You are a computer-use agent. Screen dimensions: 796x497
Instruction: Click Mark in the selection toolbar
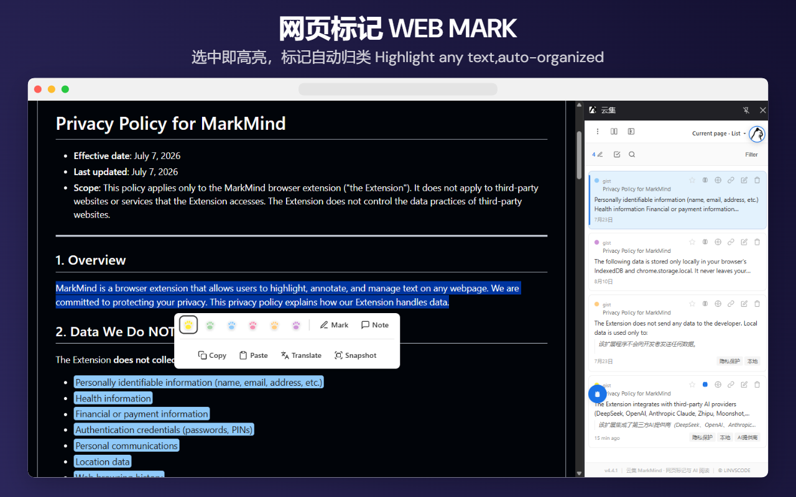(334, 325)
